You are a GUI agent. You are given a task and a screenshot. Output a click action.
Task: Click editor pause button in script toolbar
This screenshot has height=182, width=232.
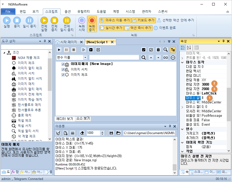click(66, 50)
